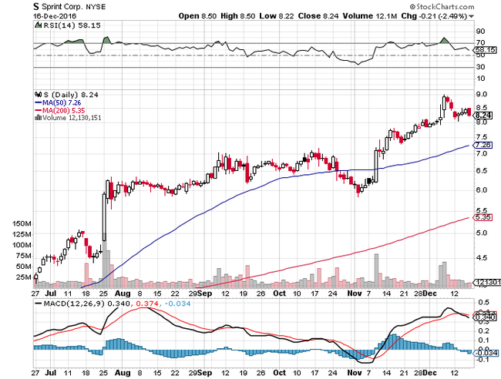Click the 150M volume axis label
501x379 pixels.
point(22,223)
